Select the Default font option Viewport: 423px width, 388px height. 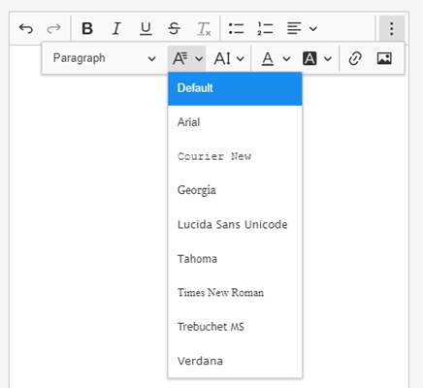click(x=235, y=88)
